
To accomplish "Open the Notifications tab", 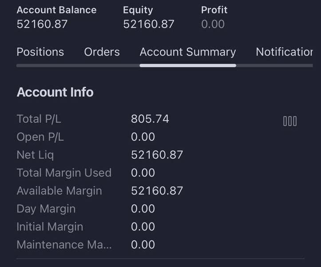I will click(x=284, y=52).
